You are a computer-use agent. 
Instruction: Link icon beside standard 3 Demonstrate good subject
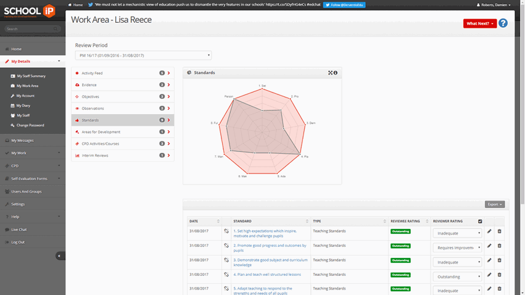[226, 260]
